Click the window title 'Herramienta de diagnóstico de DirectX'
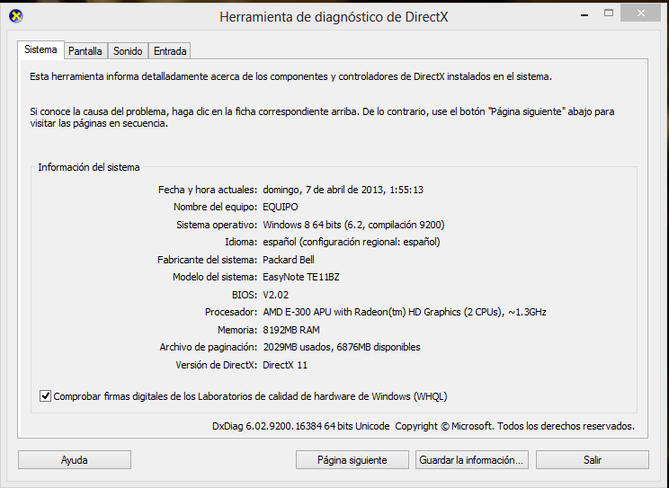This screenshot has height=488, width=669. click(334, 17)
